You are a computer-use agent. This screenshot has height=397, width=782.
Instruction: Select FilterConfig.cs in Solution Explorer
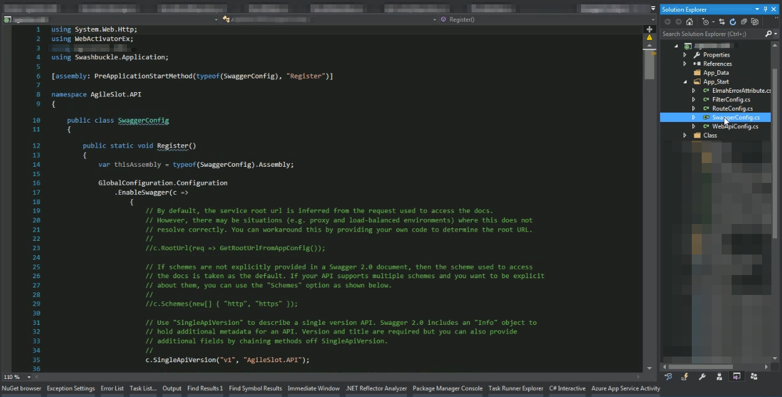[x=731, y=100]
